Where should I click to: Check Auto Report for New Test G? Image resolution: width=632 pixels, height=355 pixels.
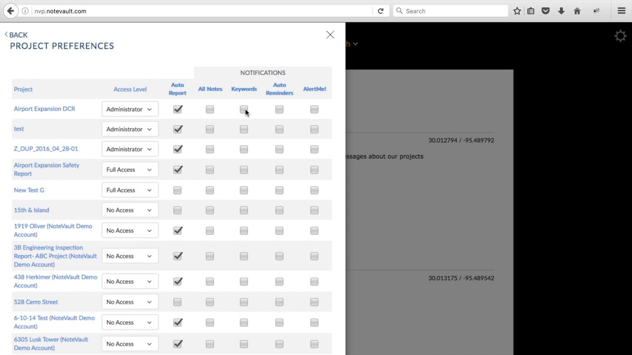tap(177, 190)
